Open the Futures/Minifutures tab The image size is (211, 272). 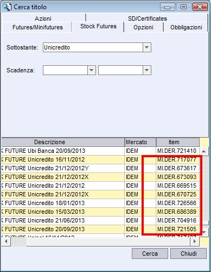(37, 27)
